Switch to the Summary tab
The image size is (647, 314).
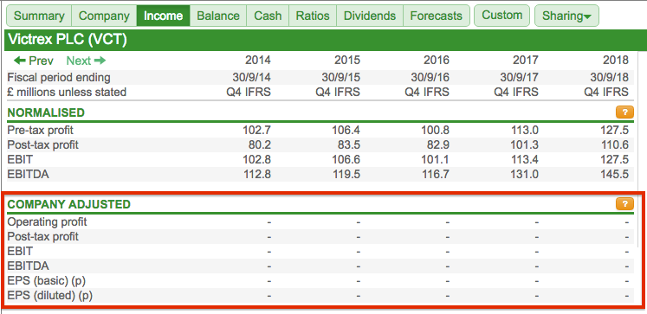(39, 16)
